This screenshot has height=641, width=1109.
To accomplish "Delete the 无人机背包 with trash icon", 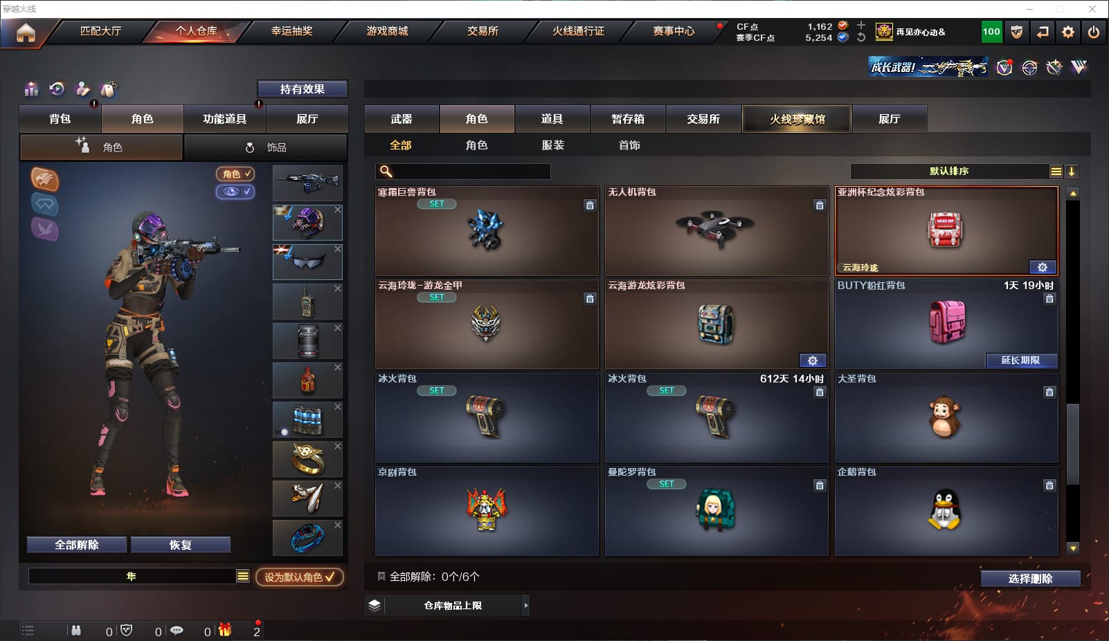I will pyautogui.click(x=820, y=205).
